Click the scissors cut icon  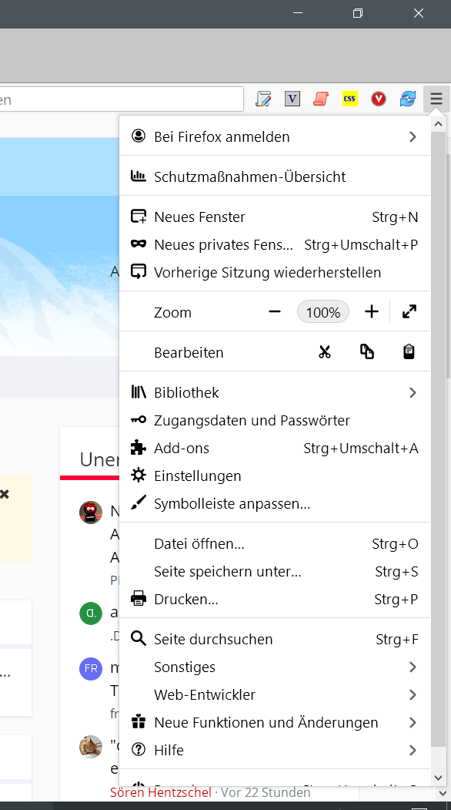click(x=324, y=352)
